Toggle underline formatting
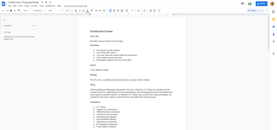The height and width of the screenshot is (130, 277). click(x=83, y=11)
